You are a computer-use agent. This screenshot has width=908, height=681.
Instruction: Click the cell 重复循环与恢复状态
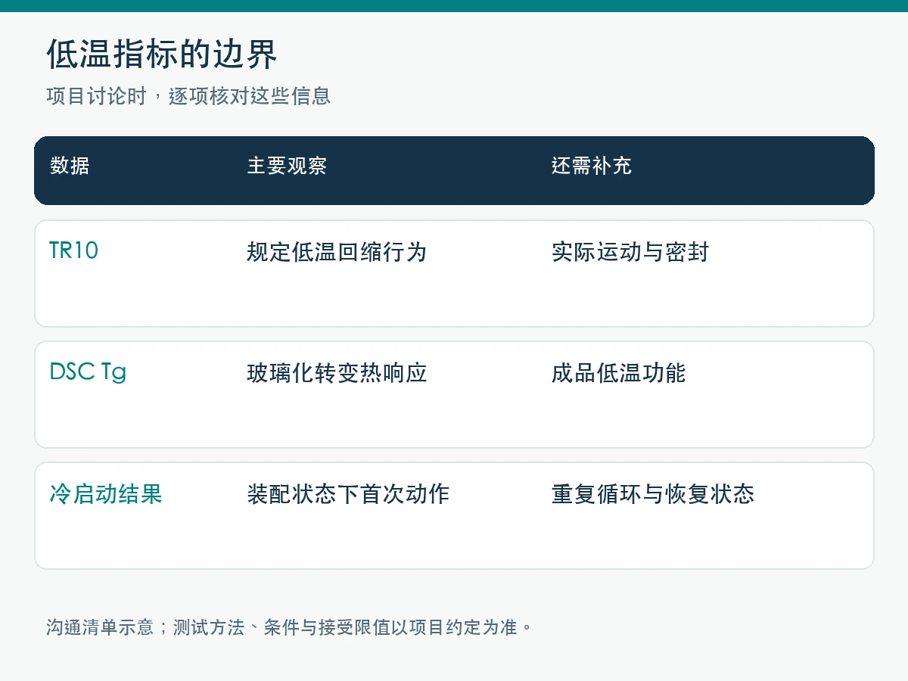coord(653,494)
